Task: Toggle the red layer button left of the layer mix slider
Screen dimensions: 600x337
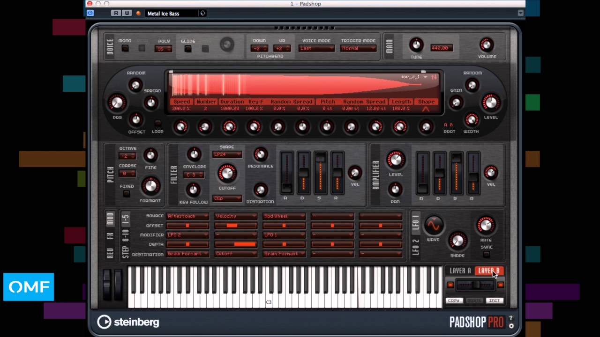Action: (450, 285)
